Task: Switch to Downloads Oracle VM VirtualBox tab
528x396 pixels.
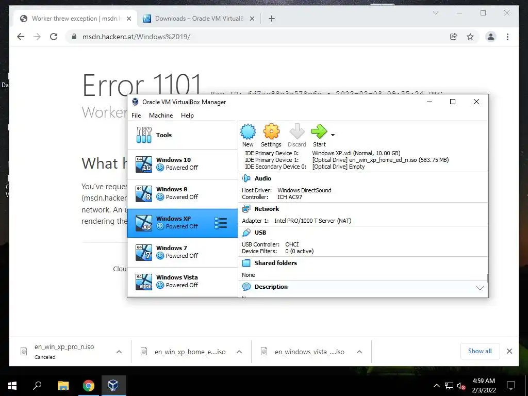Action: (x=199, y=19)
